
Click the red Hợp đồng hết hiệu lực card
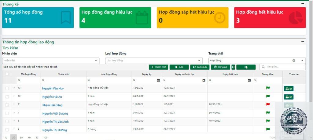coord(270,18)
